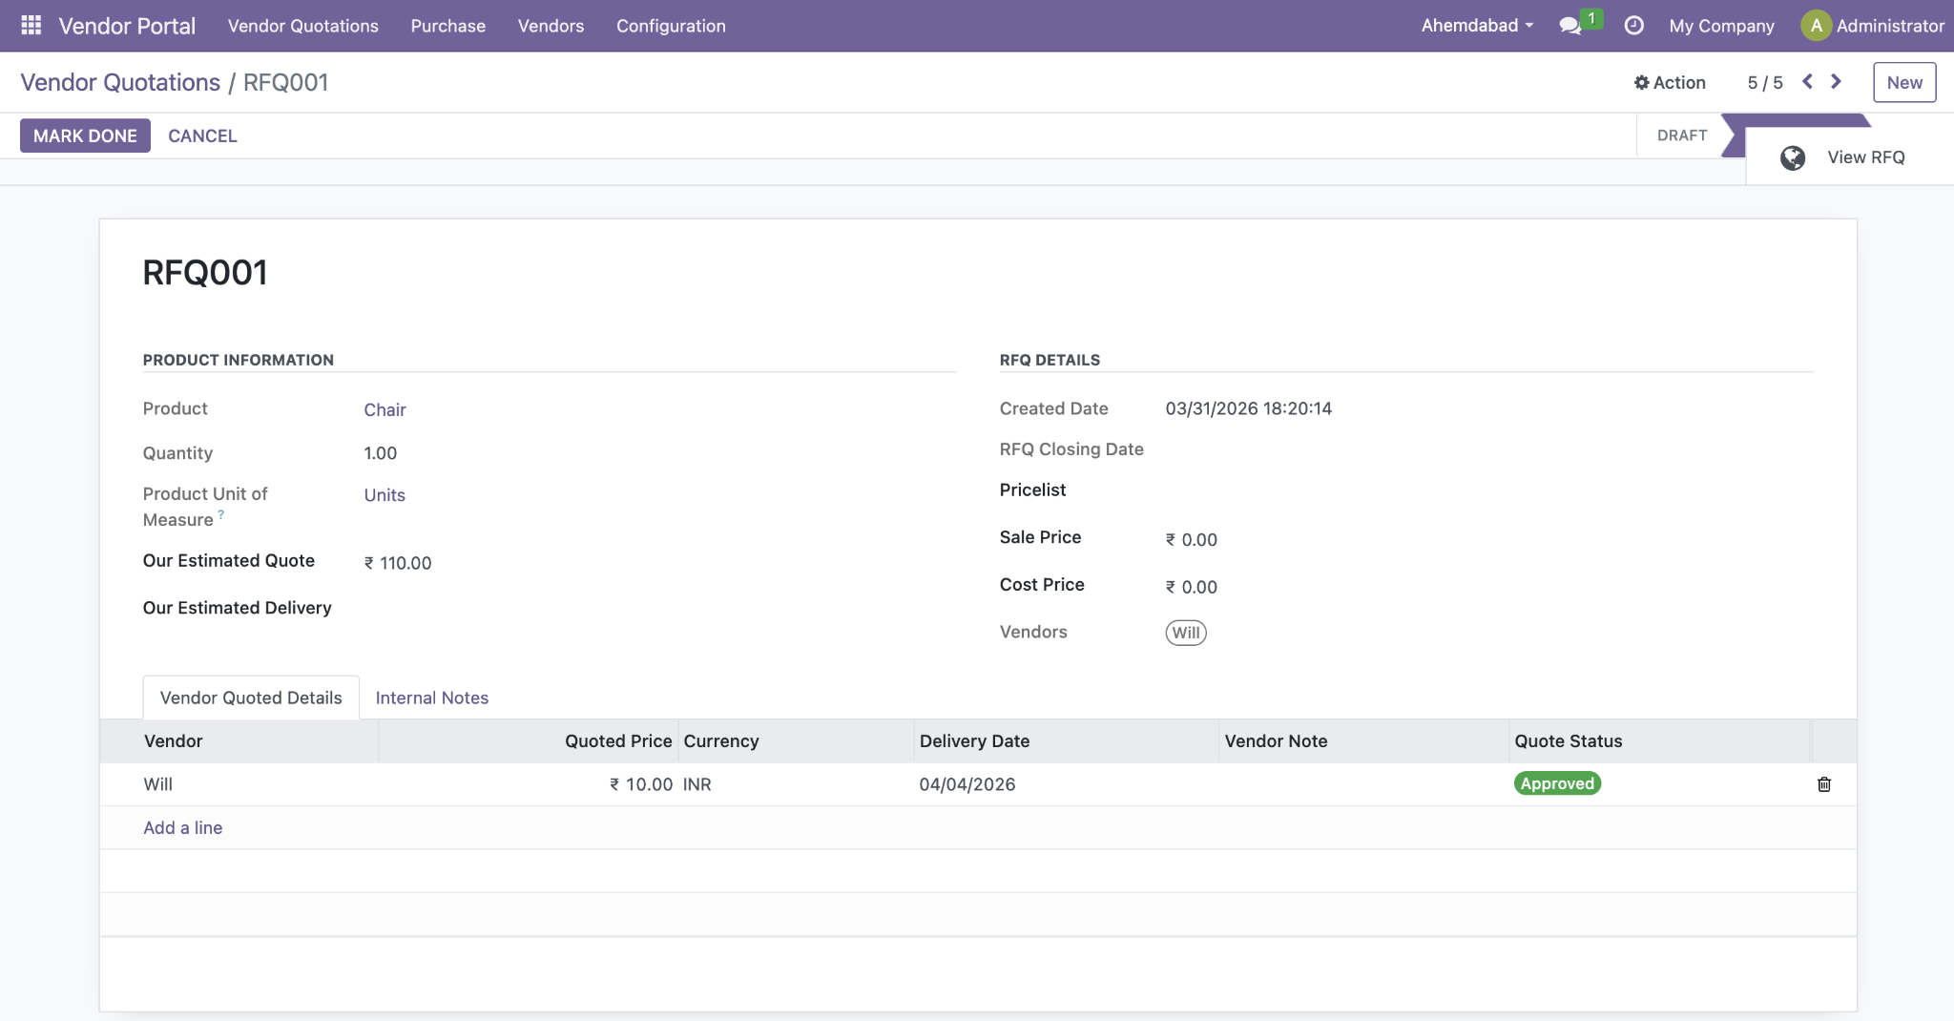
Task: Click the Administrator avatar icon
Action: pos(1817,26)
